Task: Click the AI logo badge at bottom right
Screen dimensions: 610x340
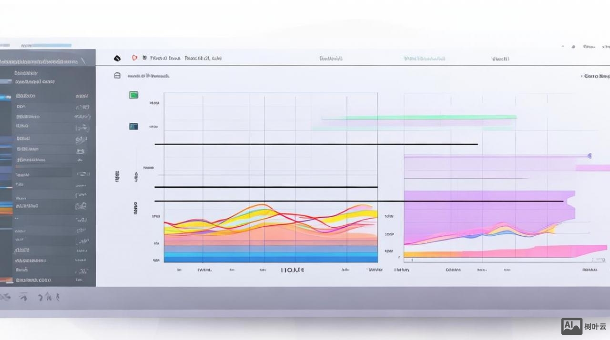Action: point(572,326)
